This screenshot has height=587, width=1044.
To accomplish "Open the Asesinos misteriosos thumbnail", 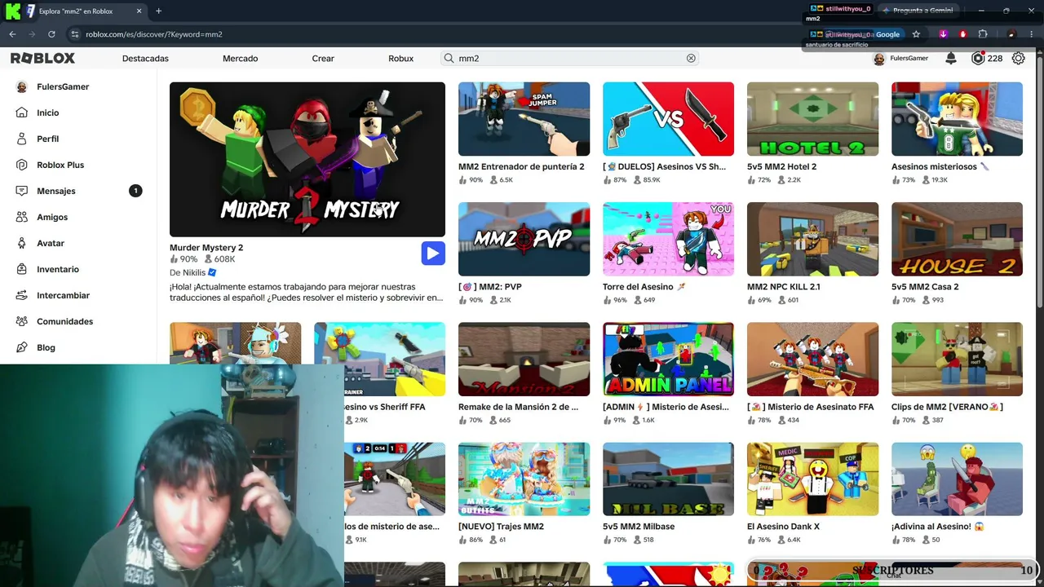I will pyautogui.click(x=957, y=119).
